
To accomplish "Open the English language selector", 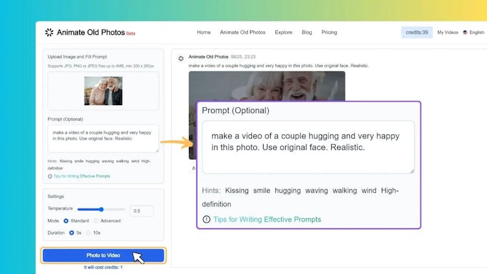I will tap(473, 32).
